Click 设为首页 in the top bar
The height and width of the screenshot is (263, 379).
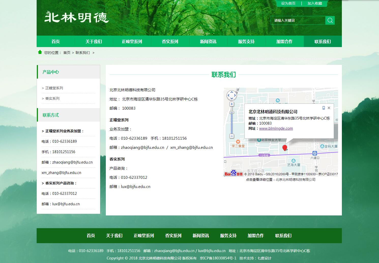coord(288,3)
